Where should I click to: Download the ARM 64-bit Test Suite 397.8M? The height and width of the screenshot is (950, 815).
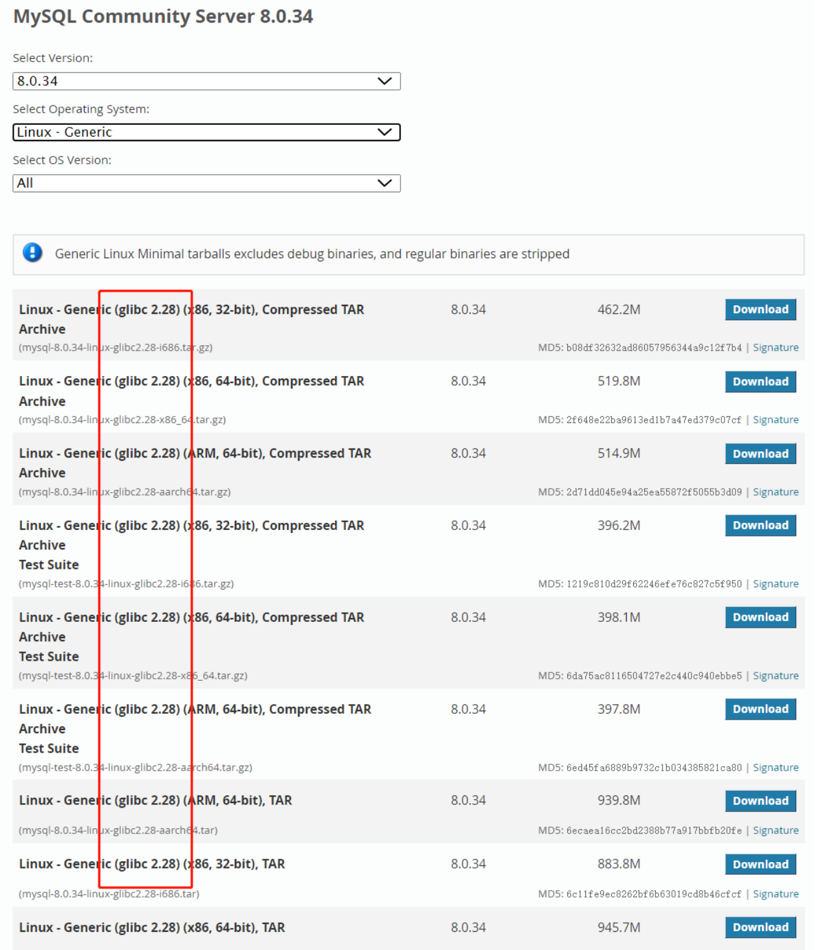point(760,709)
